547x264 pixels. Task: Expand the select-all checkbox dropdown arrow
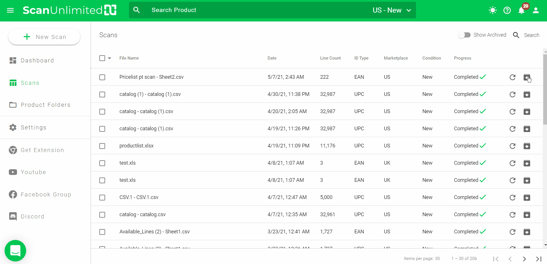pos(109,58)
